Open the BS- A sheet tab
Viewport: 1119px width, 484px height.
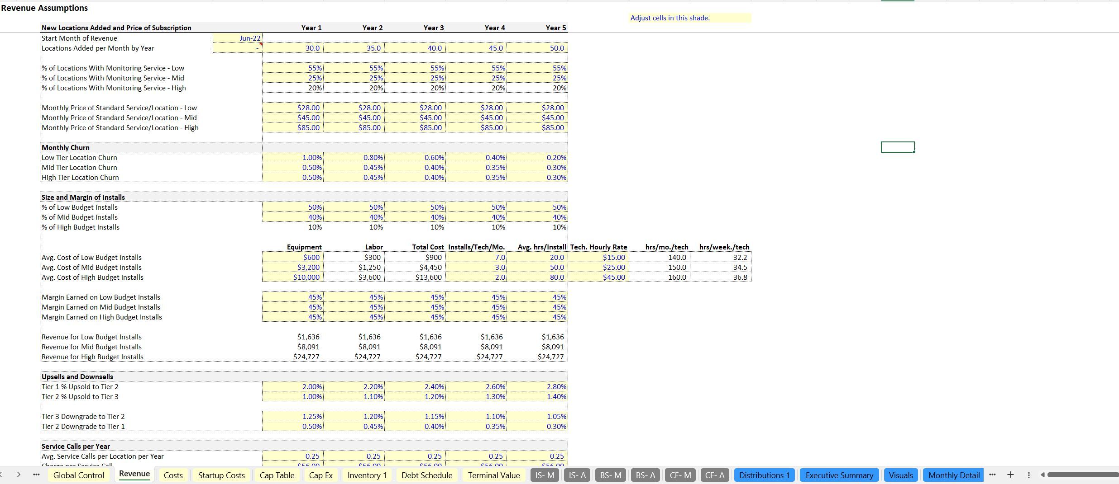(x=646, y=475)
